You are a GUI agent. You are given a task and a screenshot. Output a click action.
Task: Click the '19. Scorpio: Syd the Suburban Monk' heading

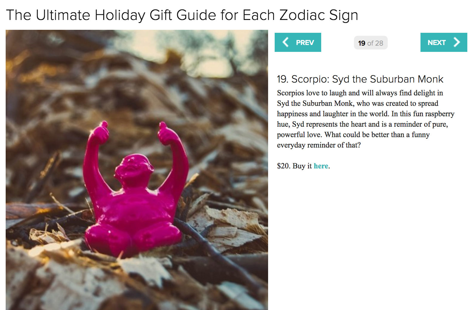[x=360, y=79]
